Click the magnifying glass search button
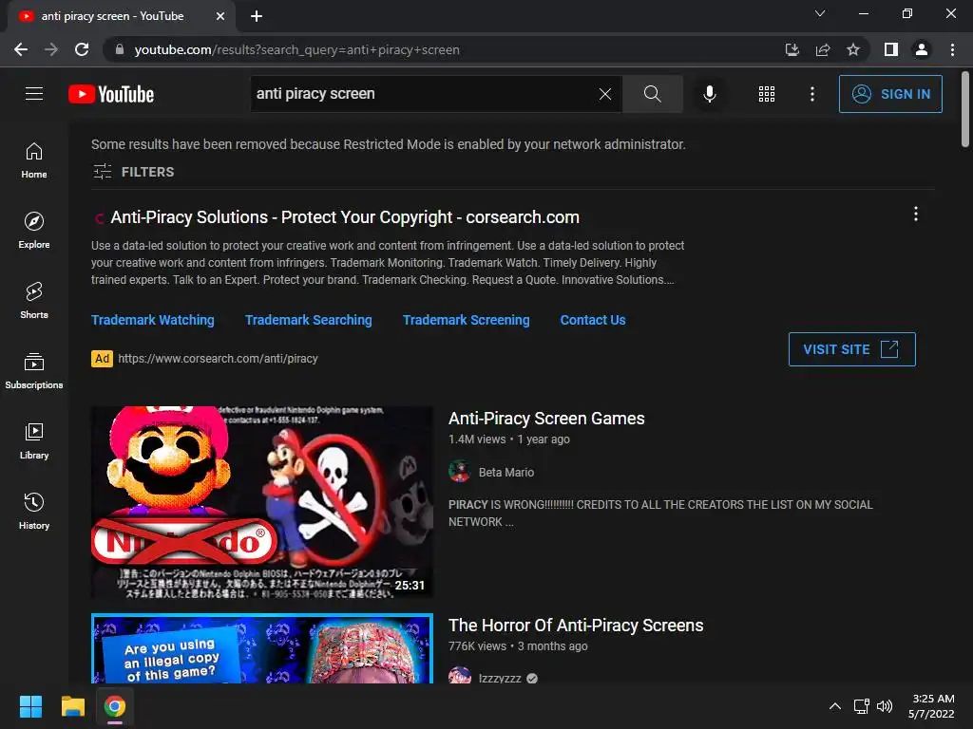Screen dimensions: 973x729 tap(652, 94)
